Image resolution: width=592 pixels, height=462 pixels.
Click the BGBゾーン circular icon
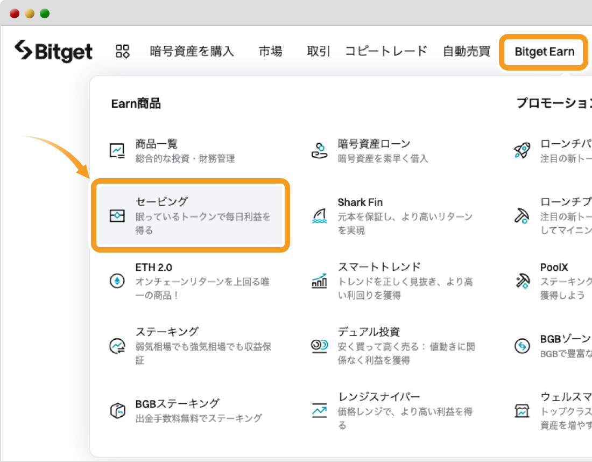tap(522, 346)
